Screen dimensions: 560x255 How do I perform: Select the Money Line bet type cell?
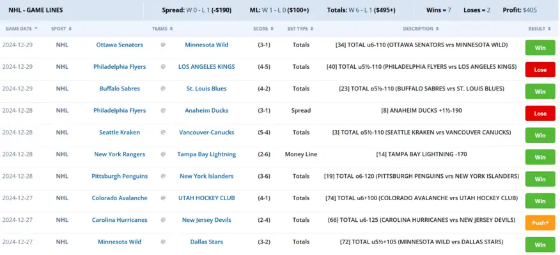coord(300,154)
